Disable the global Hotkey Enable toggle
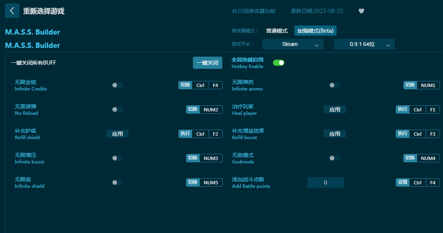Image resolution: width=443 pixels, height=233 pixels. [x=279, y=63]
